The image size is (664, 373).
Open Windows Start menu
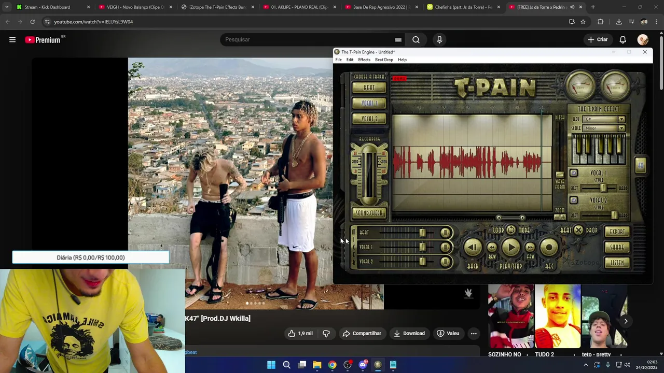coord(271,365)
